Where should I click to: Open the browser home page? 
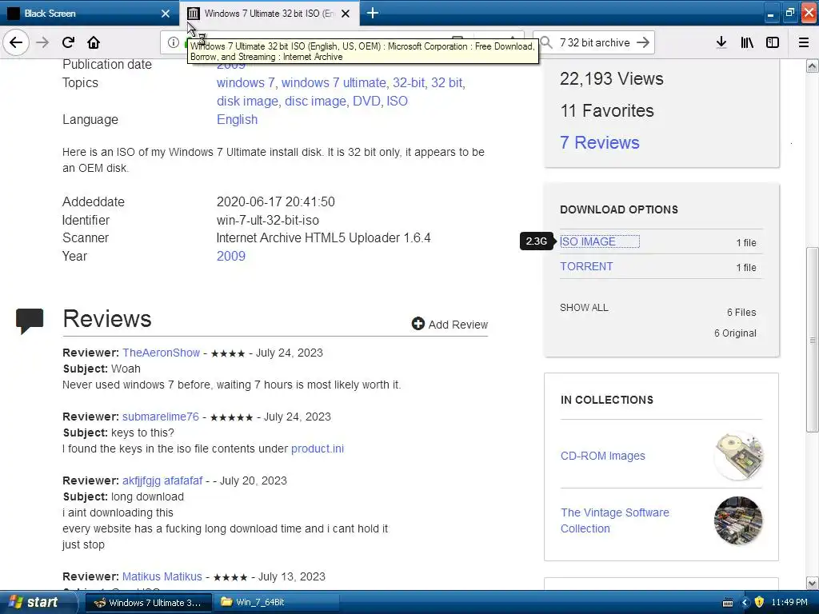coord(94,42)
